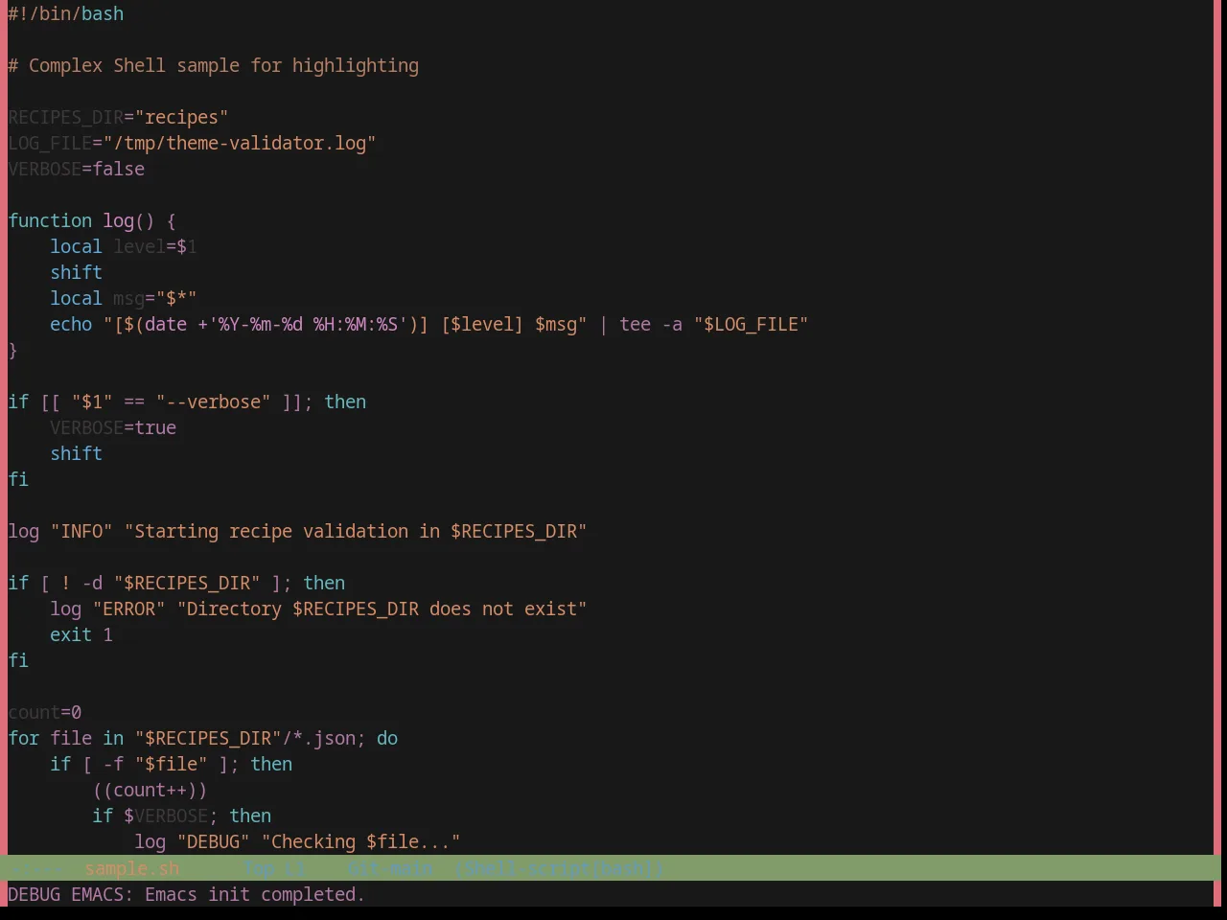The image size is (1227, 920).
Task: Click the '((count++))' line
Action: [x=150, y=790]
